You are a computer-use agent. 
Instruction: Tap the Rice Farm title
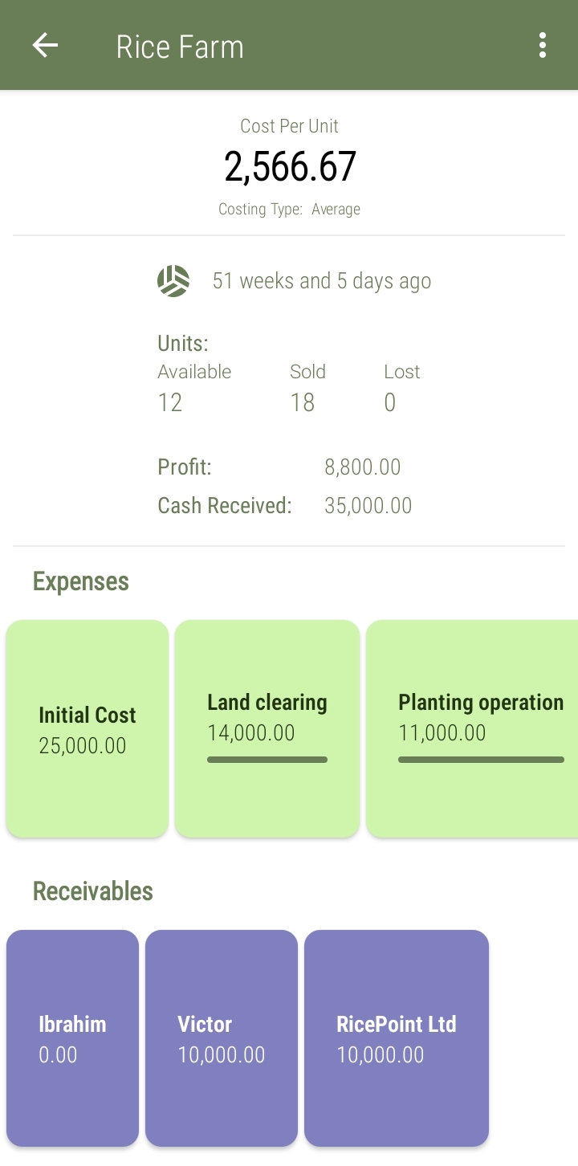180,47
